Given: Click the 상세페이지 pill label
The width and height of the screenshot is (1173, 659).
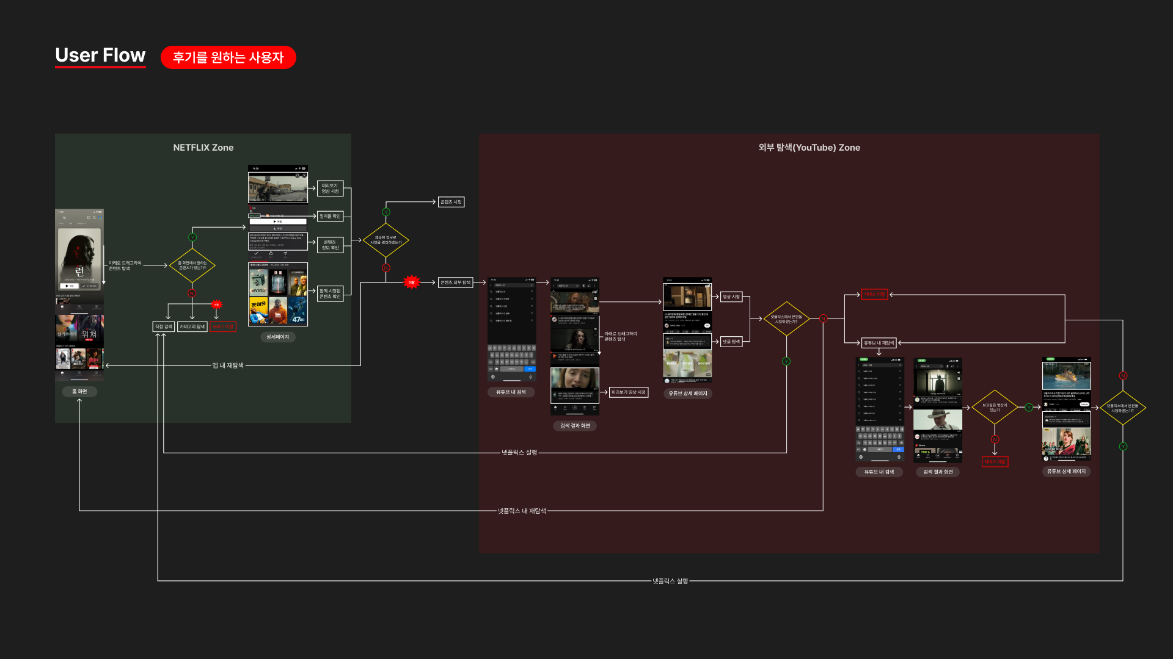Looking at the screenshot, I should (x=278, y=337).
